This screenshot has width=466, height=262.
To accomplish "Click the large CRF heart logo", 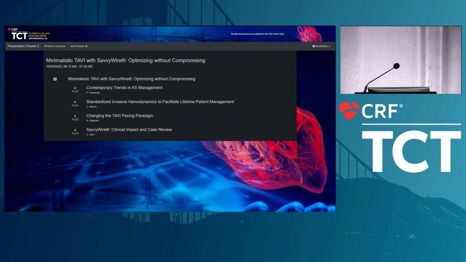I will [x=349, y=111].
